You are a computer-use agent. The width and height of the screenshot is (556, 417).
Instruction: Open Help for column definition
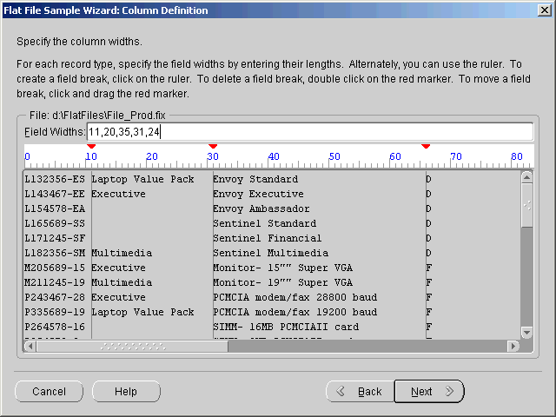pyautogui.click(x=126, y=392)
